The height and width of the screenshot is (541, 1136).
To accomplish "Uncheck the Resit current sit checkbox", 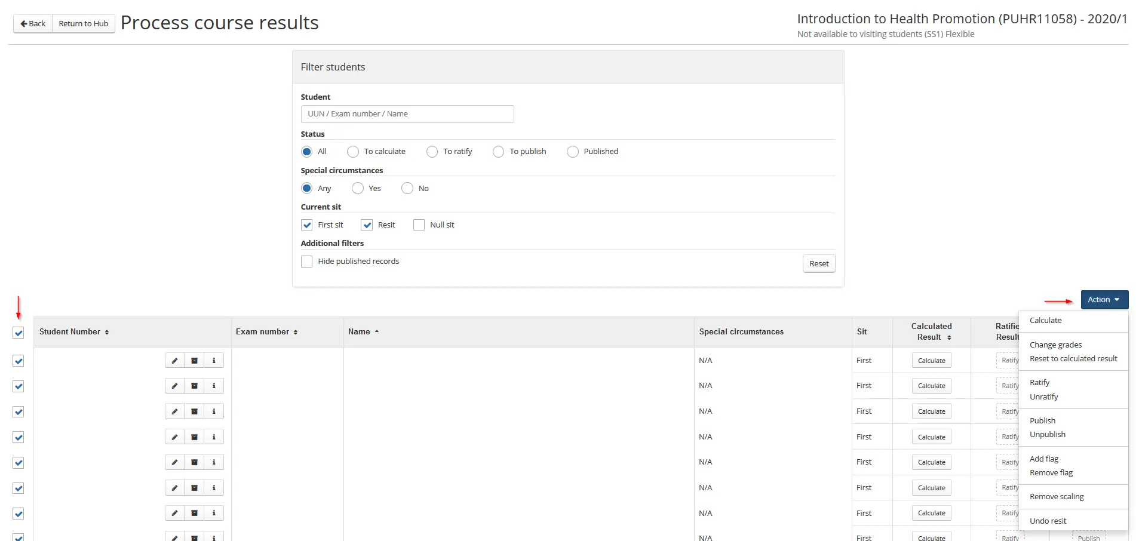I will pyautogui.click(x=367, y=225).
